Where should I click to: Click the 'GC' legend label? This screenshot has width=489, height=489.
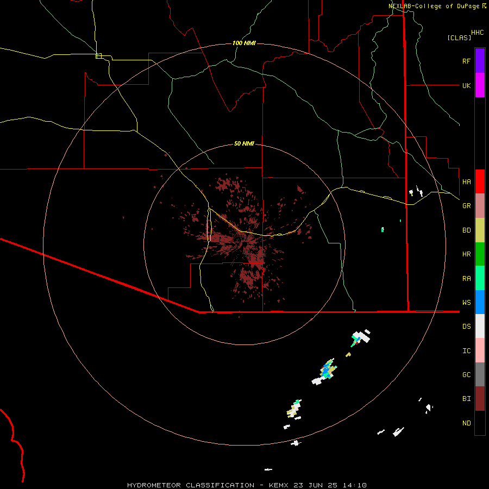pyautogui.click(x=466, y=374)
